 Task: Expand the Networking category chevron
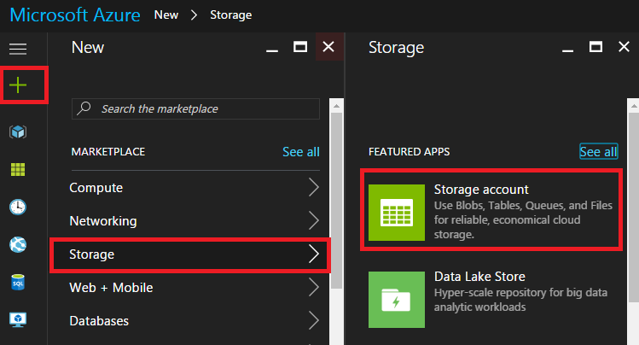(313, 221)
